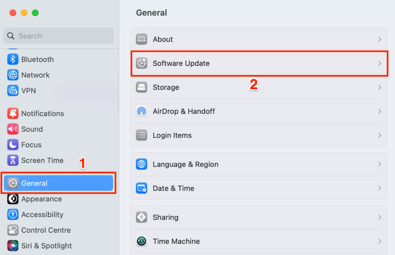Select Siri & Spotlight label in sidebar
The image size is (395, 255).
pos(46,246)
